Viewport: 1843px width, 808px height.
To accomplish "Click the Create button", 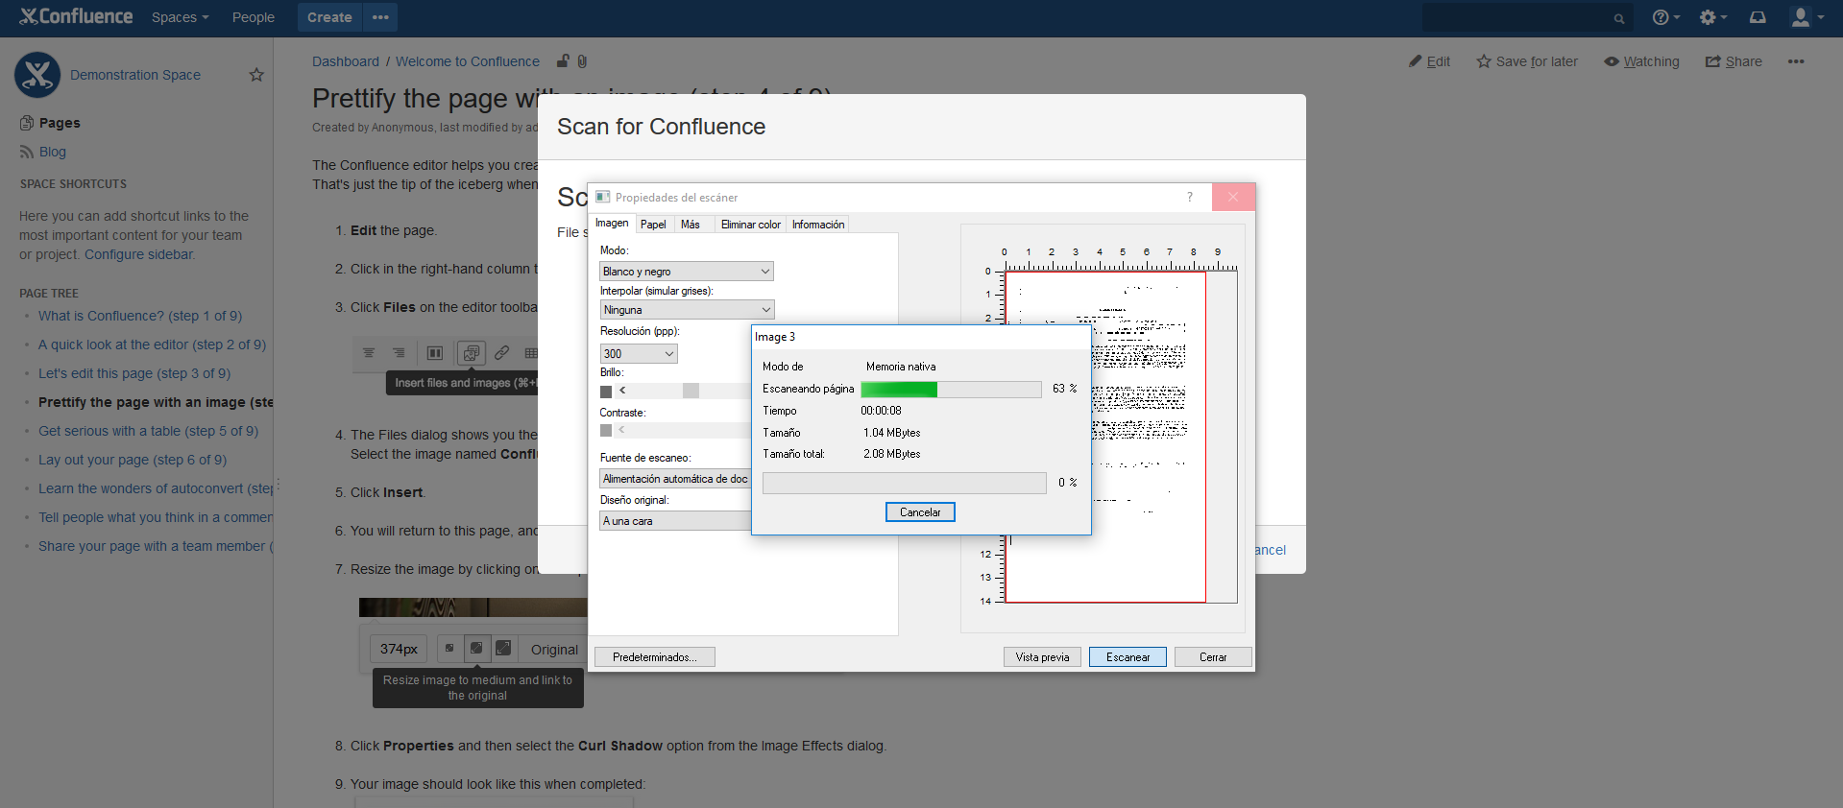I will click(x=329, y=17).
